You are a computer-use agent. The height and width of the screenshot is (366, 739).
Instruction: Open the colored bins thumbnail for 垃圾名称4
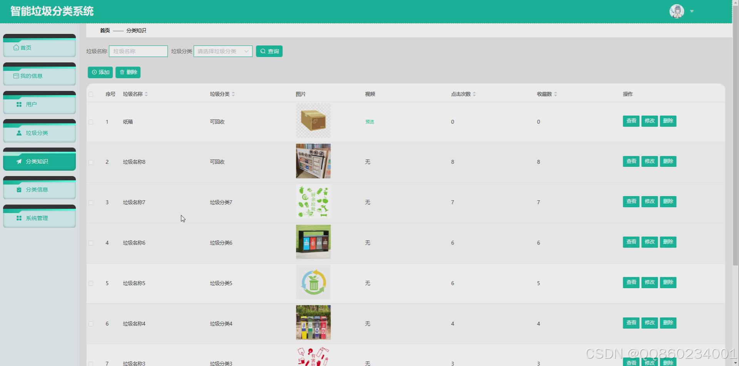point(313,323)
